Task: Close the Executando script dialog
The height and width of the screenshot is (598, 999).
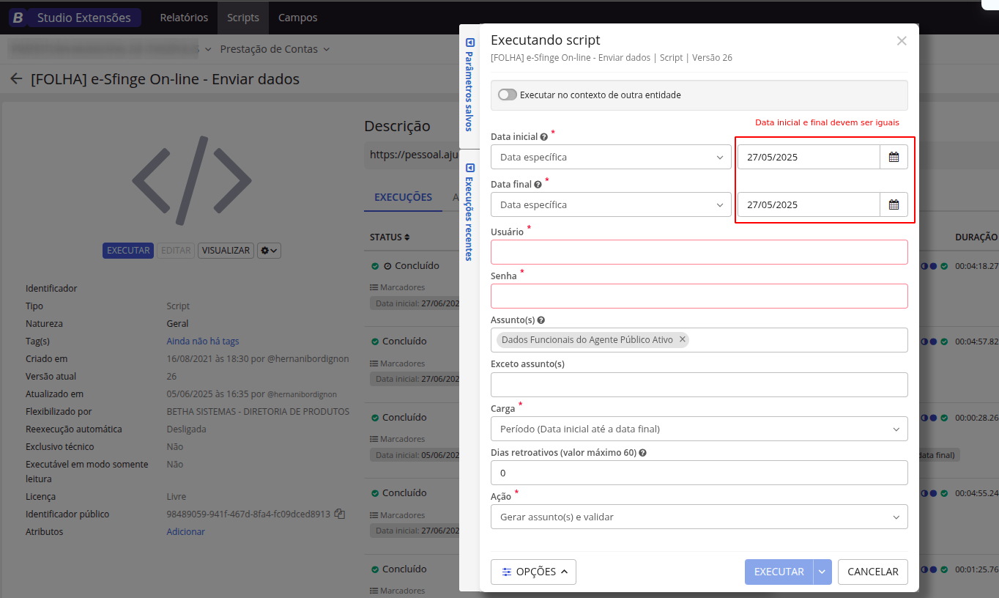Action: (902, 41)
